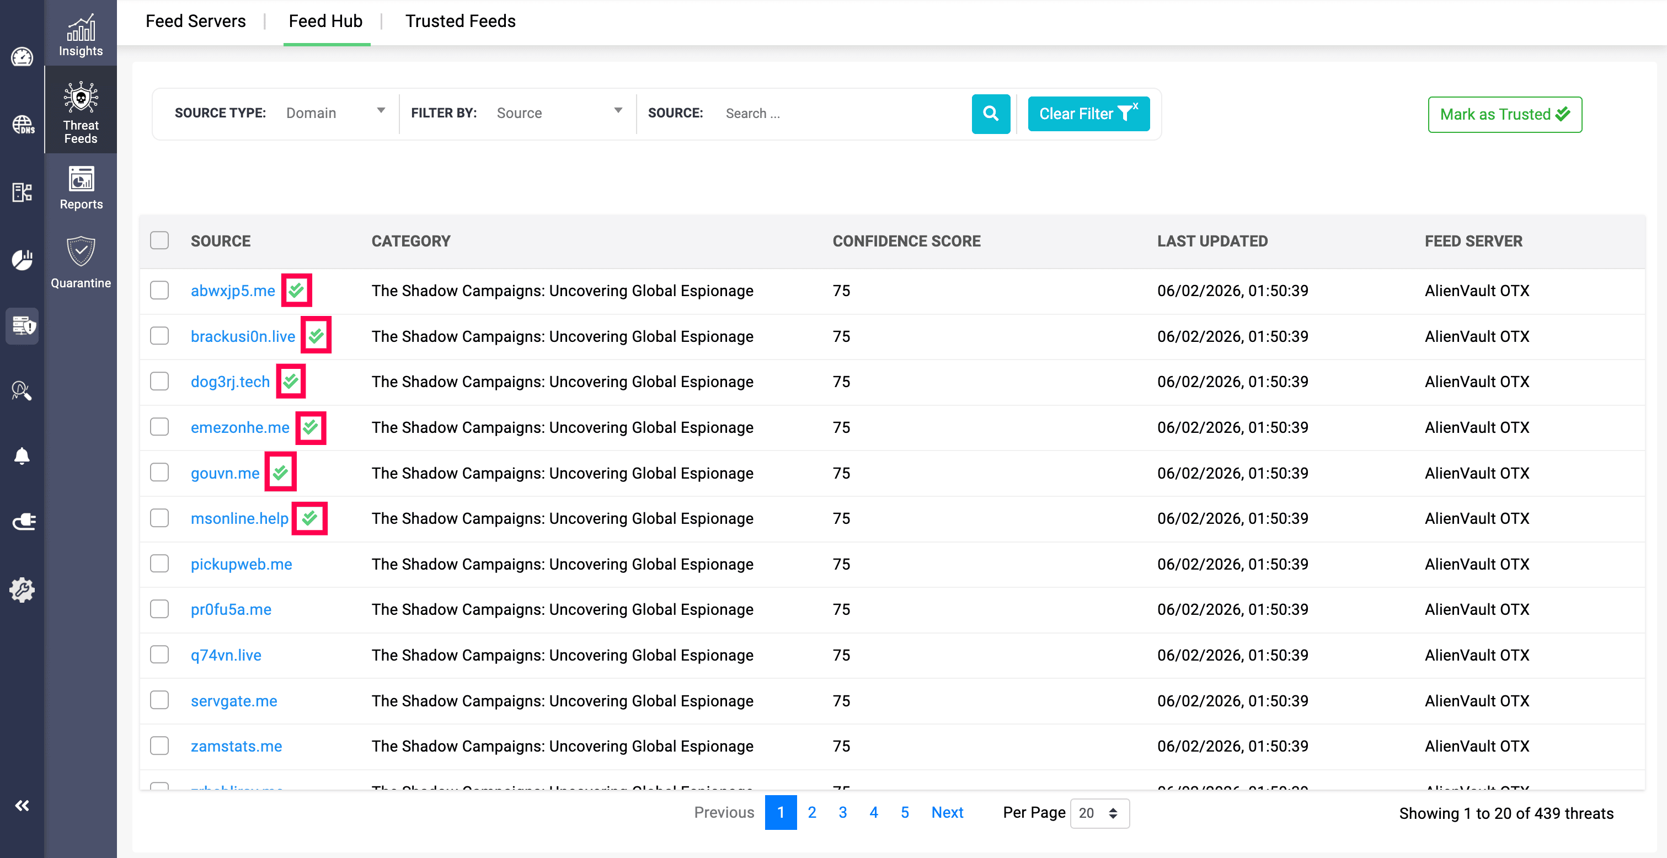
Task: Open the settings gear-wrench icon
Action: (x=22, y=589)
